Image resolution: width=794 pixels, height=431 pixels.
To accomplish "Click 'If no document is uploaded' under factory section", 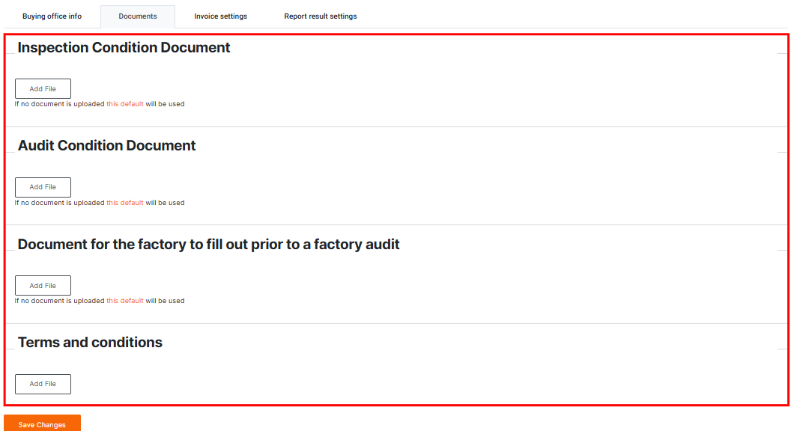I will pos(59,301).
